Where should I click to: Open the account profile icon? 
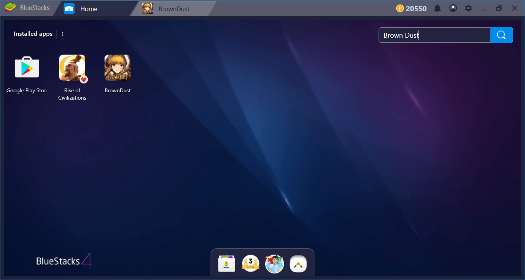coord(453,8)
